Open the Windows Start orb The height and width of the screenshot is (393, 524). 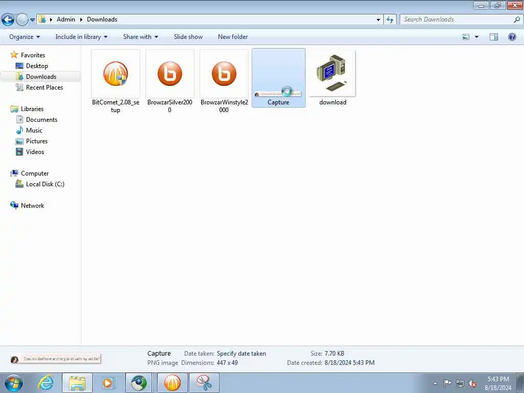pyautogui.click(x=14, y=383)
